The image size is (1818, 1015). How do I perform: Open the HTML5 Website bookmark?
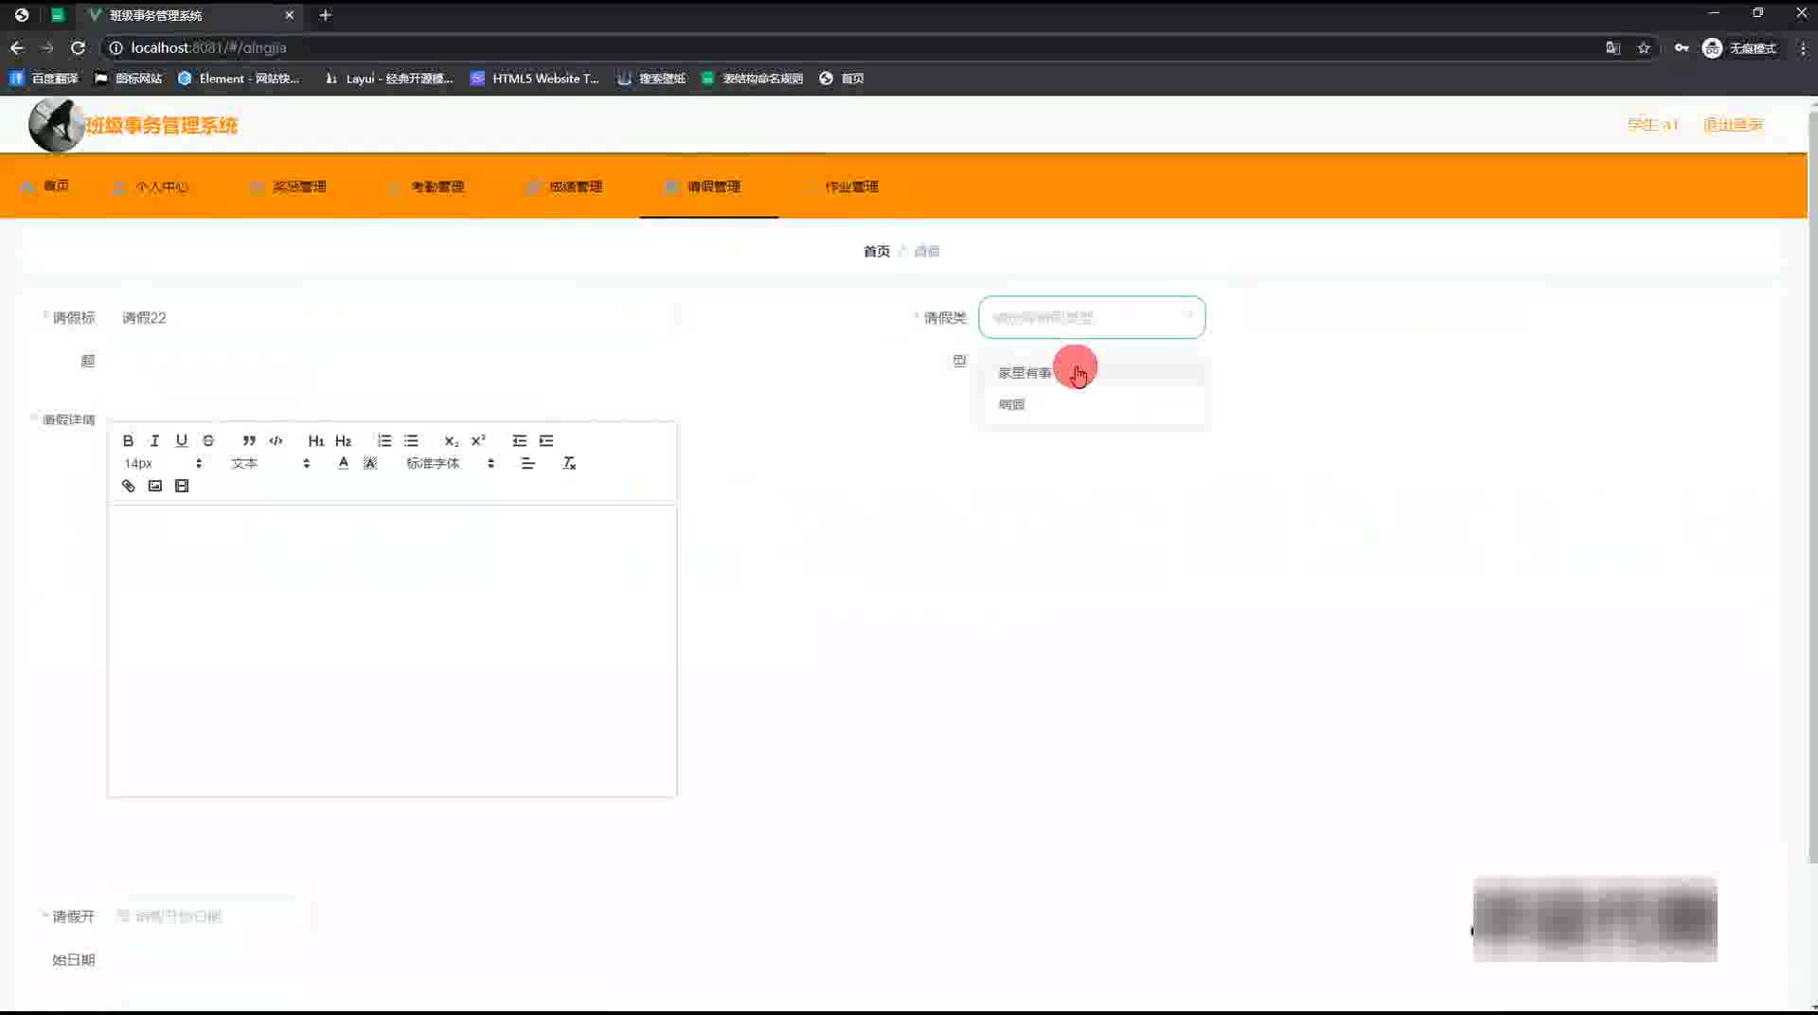click(535, 79)
